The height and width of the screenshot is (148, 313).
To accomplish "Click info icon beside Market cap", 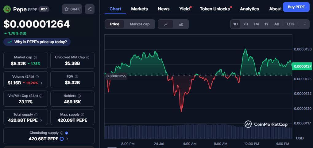I will tap(35, 57).
